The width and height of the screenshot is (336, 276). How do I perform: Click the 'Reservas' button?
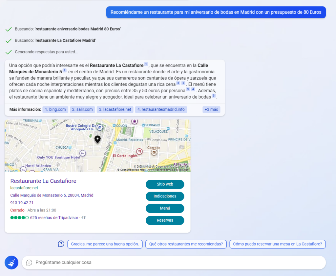165,220
